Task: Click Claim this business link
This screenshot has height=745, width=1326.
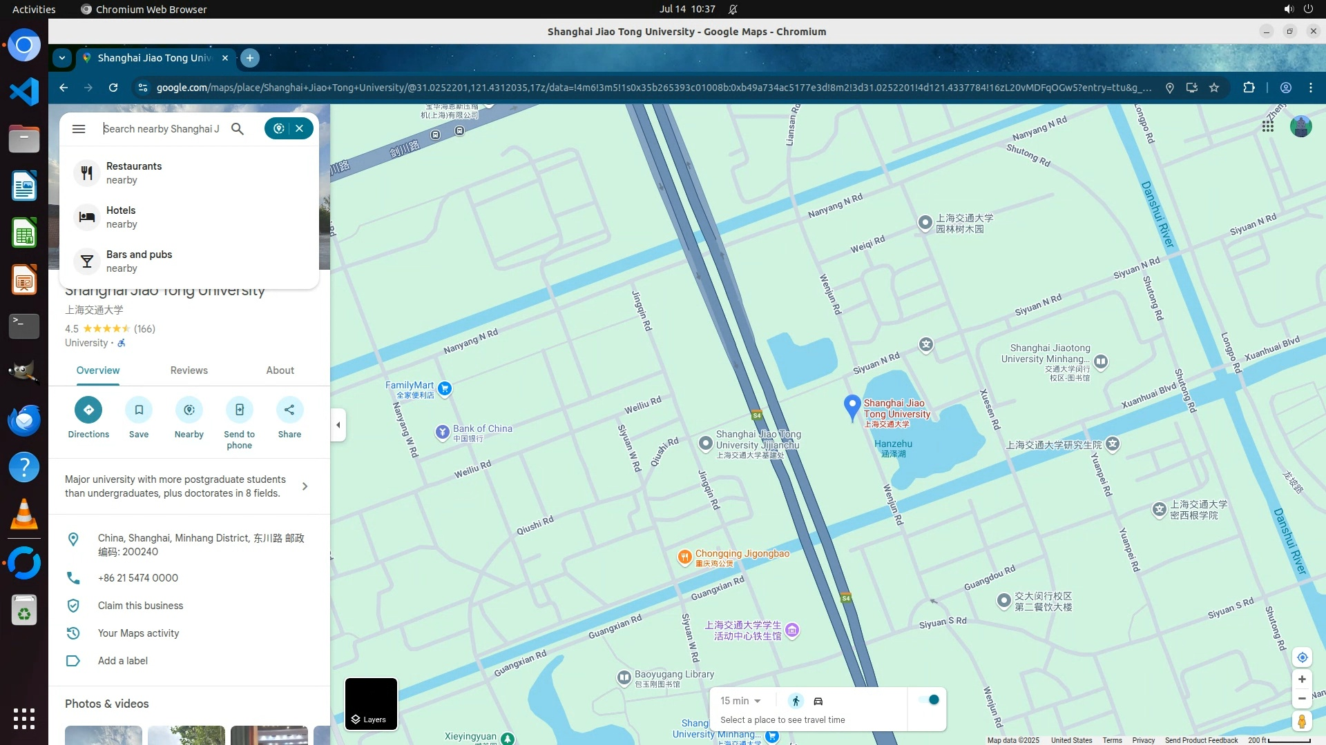Action: [140, 606]
